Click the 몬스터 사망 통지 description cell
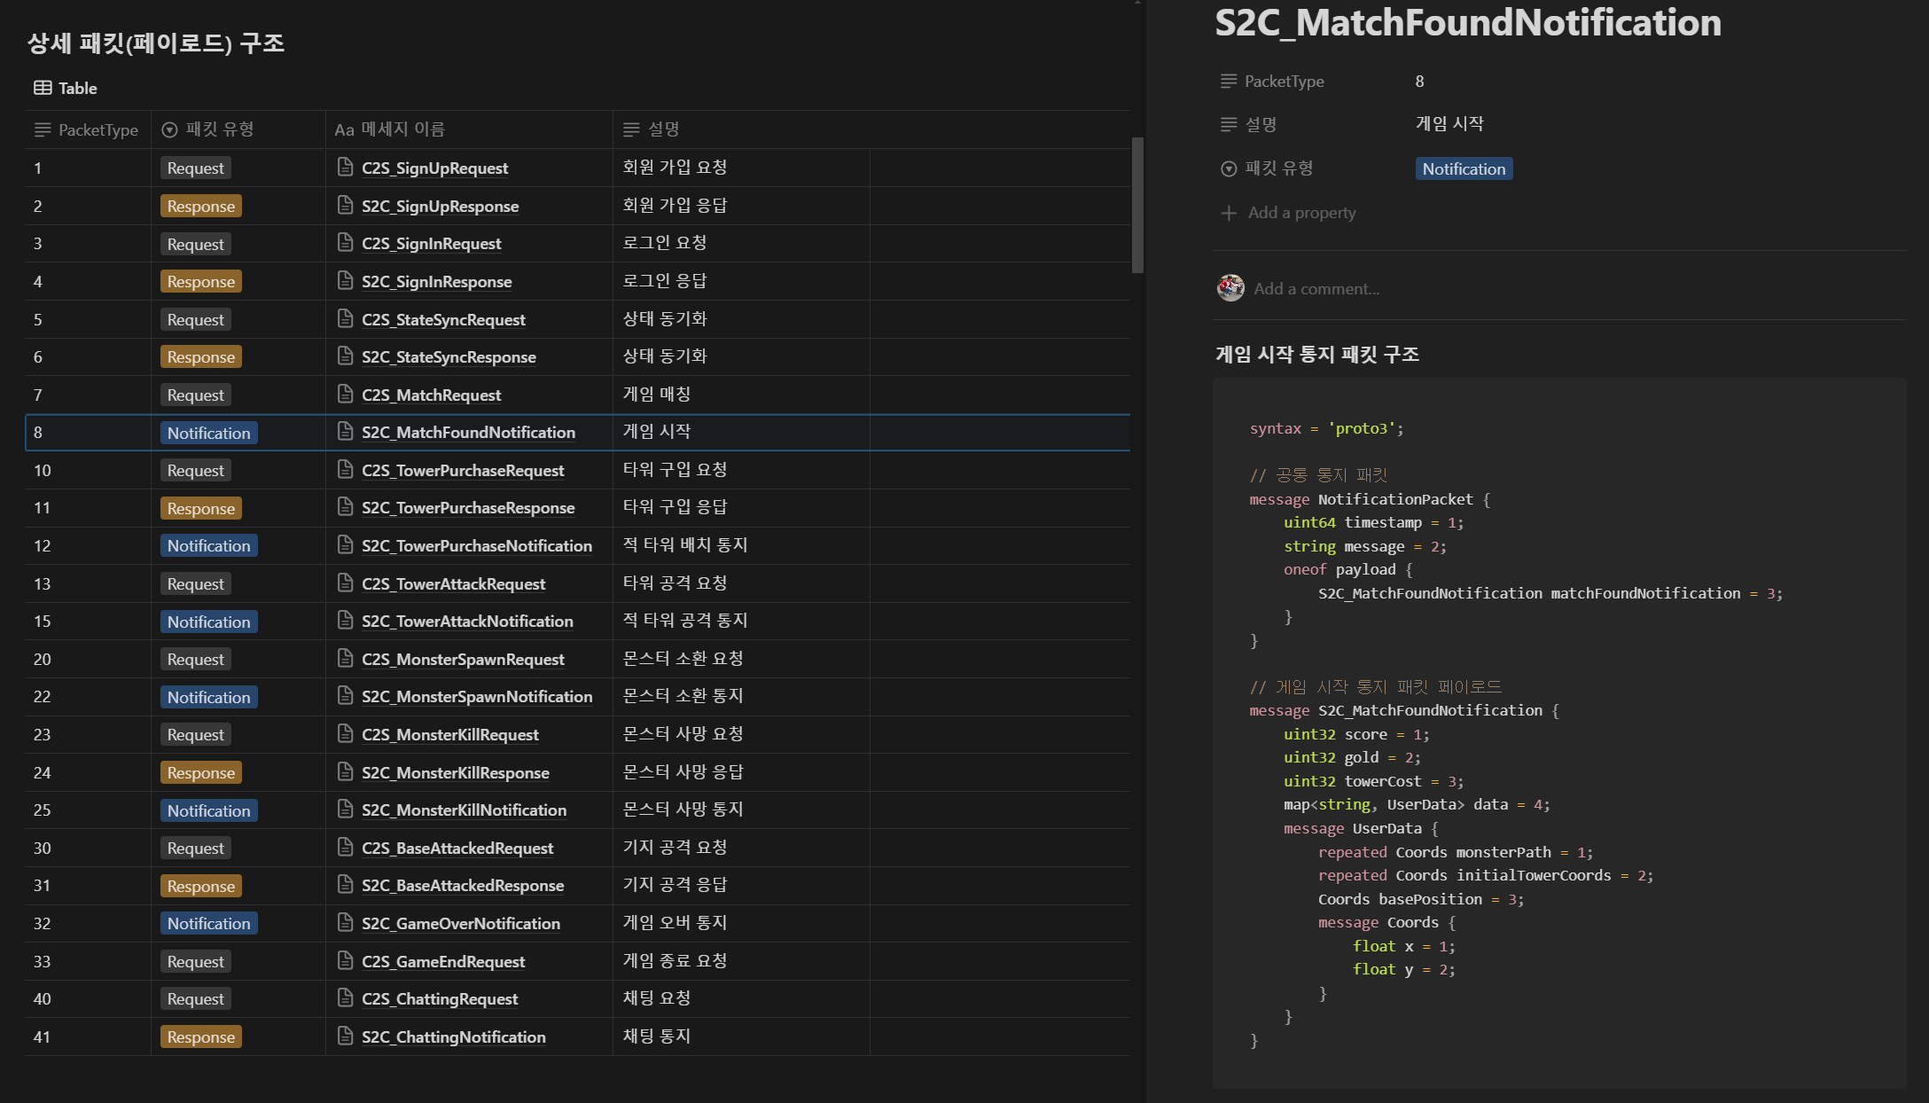 coord(741,809)
